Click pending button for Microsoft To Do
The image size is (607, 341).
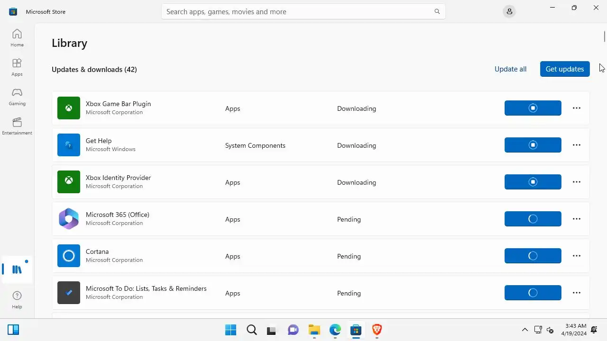point(533,293)
